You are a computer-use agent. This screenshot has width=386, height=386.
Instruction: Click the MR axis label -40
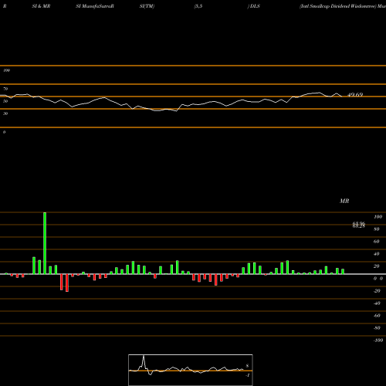[377, 303]
